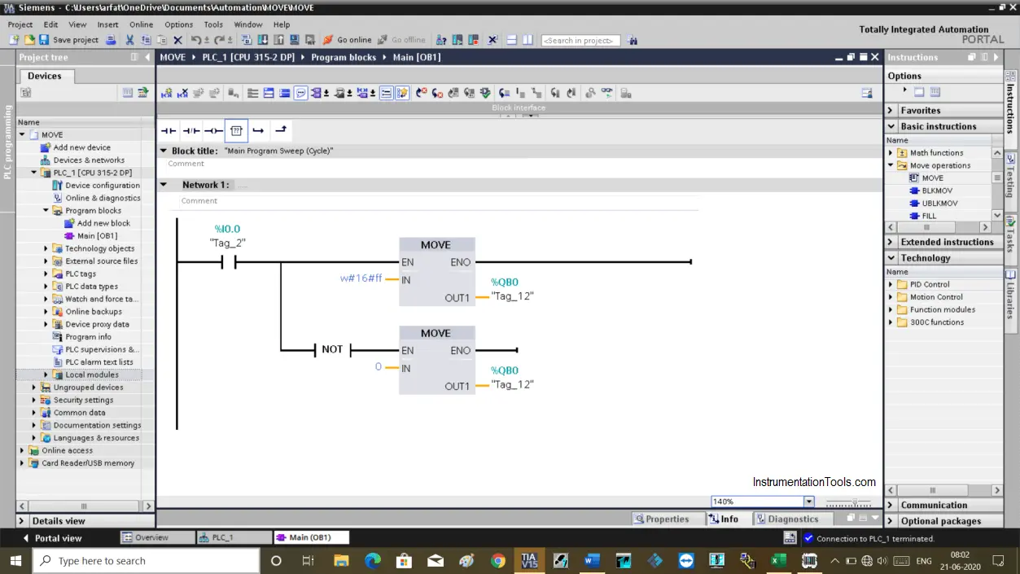Expand the Extended instructions section
1020x574 pixels.
click(891, 242)
